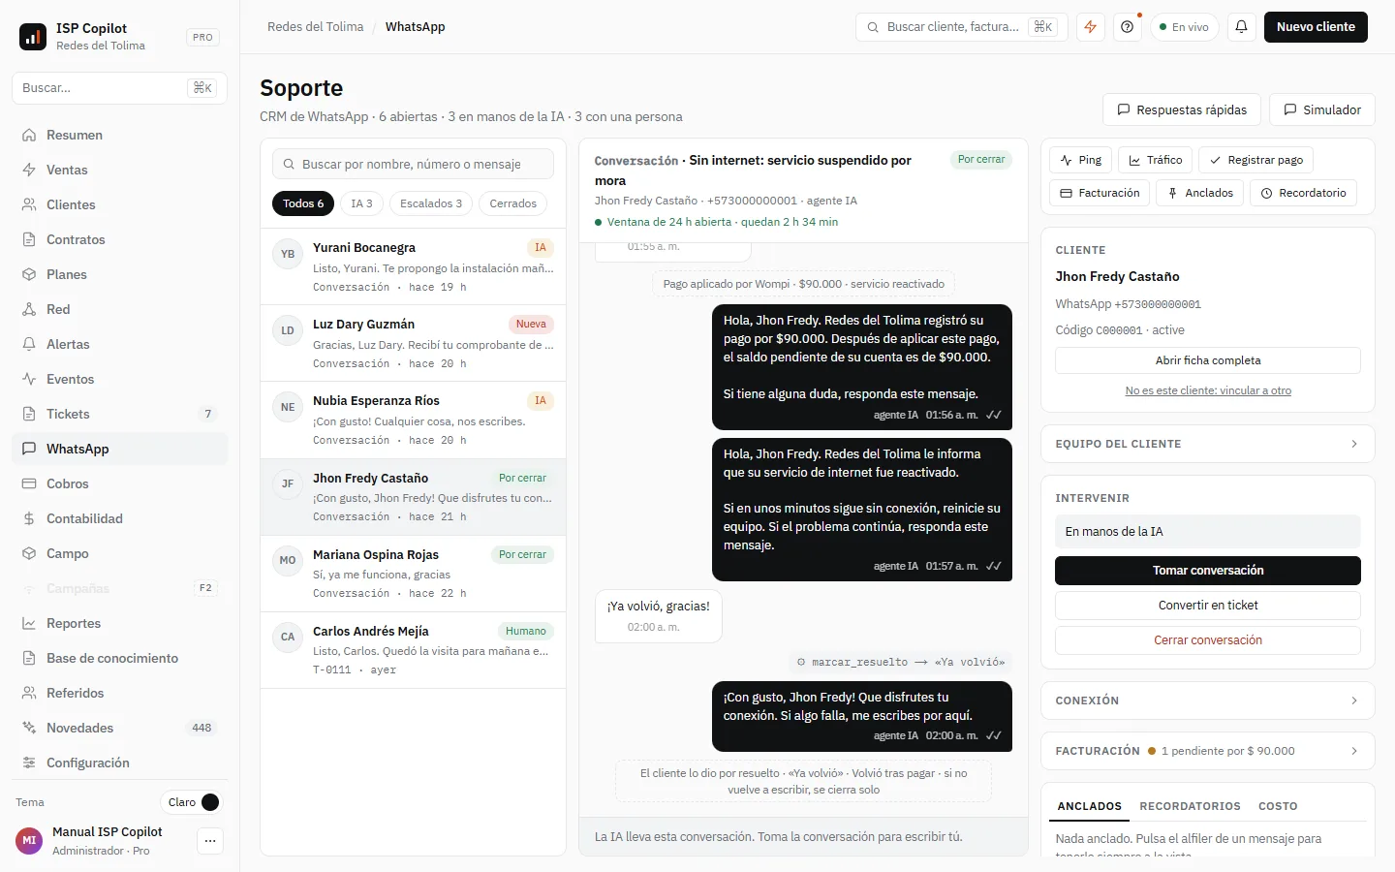1395x872 pixels.
Task: Go to Ventas in the sidebar
Action: pyautogui.click(x=120, y=170)
